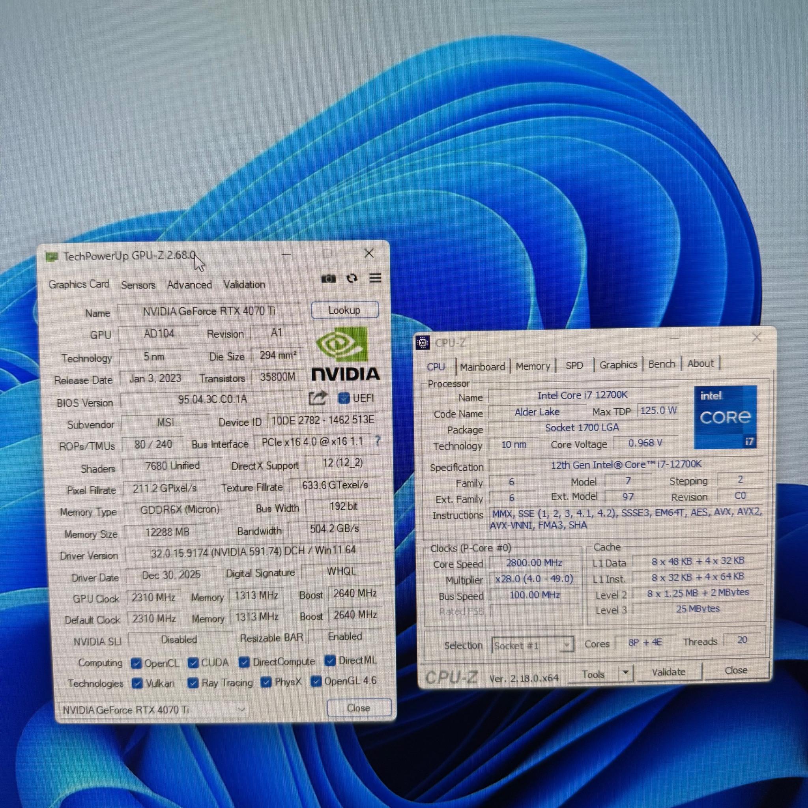Click the Package value Socket 1700 LGA
Screen dimensions: 808x808
pyautogui.click(x=582, y=427)
